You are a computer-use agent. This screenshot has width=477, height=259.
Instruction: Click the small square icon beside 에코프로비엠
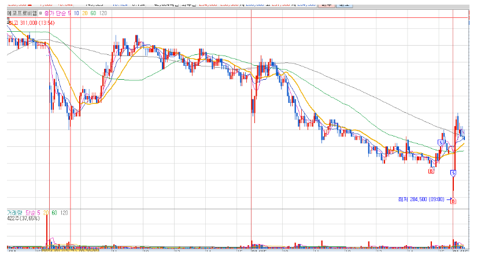pos(40,13)
